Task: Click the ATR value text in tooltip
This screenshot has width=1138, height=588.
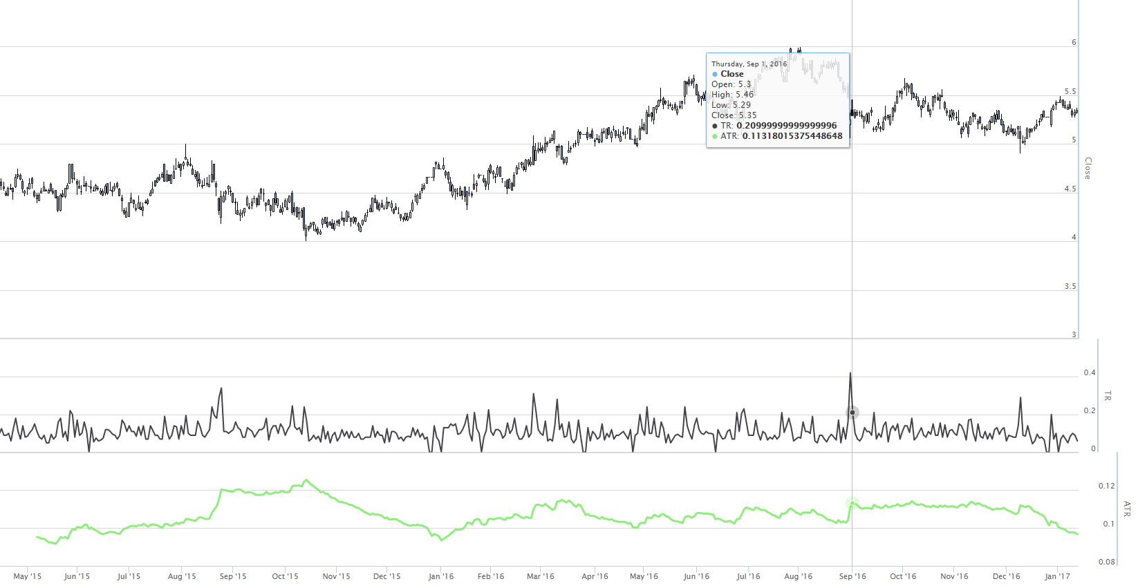Action: 792,136
